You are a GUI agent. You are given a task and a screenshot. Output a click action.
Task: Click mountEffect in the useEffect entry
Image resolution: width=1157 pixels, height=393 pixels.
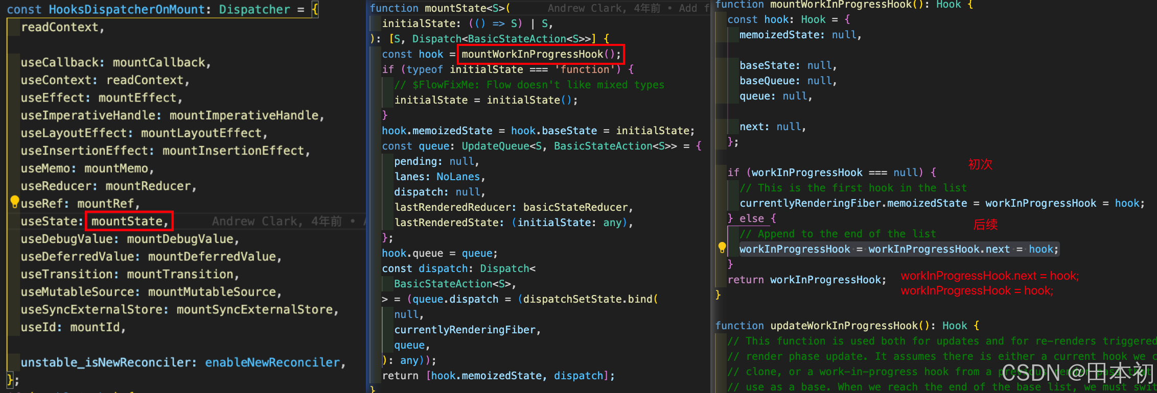coord(137,97)
